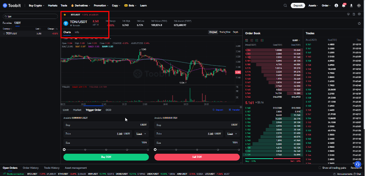Favorite TON/USDT with the star in the pair list
Image resolution: width=365 pixels, height=176 pixels.
click(4, 34)
